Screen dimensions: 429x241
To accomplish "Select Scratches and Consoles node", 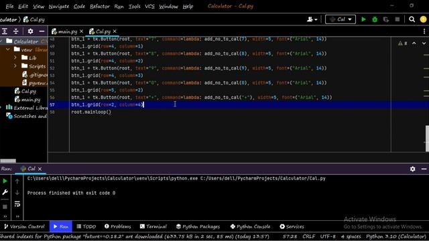I will 27,116.
